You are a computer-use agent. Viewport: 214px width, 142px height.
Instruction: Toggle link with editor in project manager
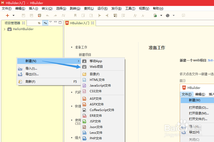tap(45, 23)
